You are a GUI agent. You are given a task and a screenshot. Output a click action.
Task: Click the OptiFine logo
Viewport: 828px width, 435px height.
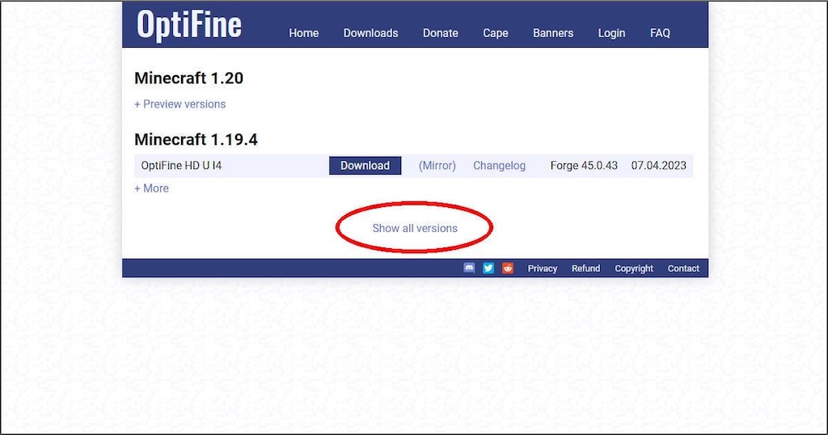pyautogui.click(x=189, y=25)
